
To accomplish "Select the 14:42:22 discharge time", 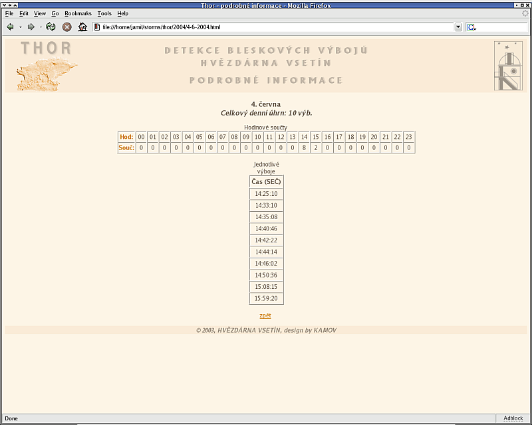I will tap(267, 240).
